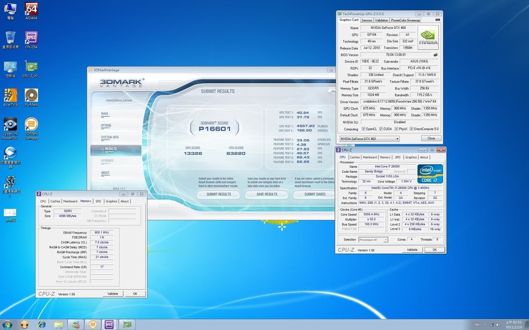Open the Control Panel desktop icon

coord(10,69)
